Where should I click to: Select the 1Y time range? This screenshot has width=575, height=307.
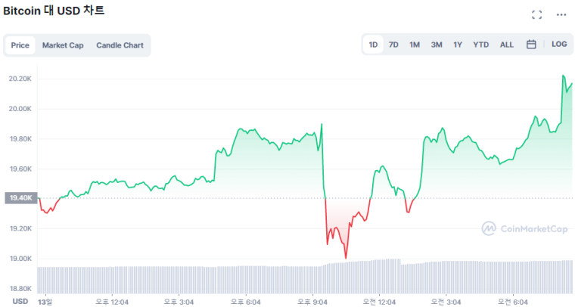(x=458, y=45)
